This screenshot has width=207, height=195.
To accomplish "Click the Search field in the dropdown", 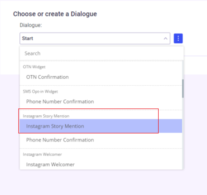I will [101, 53].
